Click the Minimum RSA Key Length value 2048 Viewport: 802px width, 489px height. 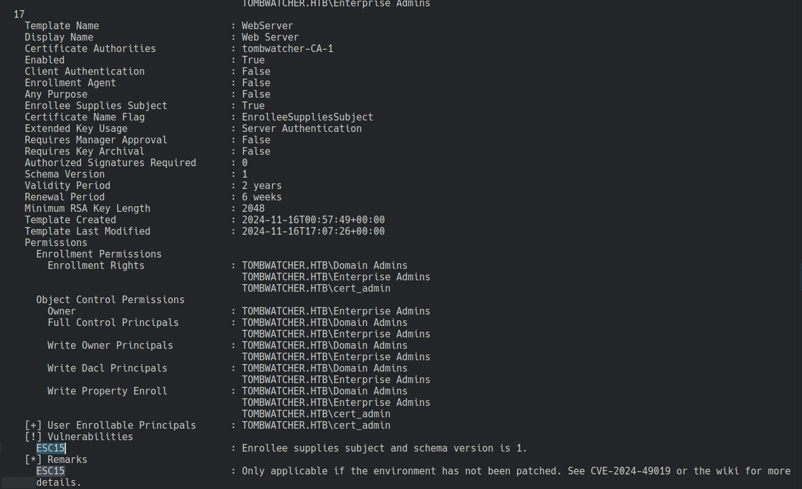tap(253, 209)
